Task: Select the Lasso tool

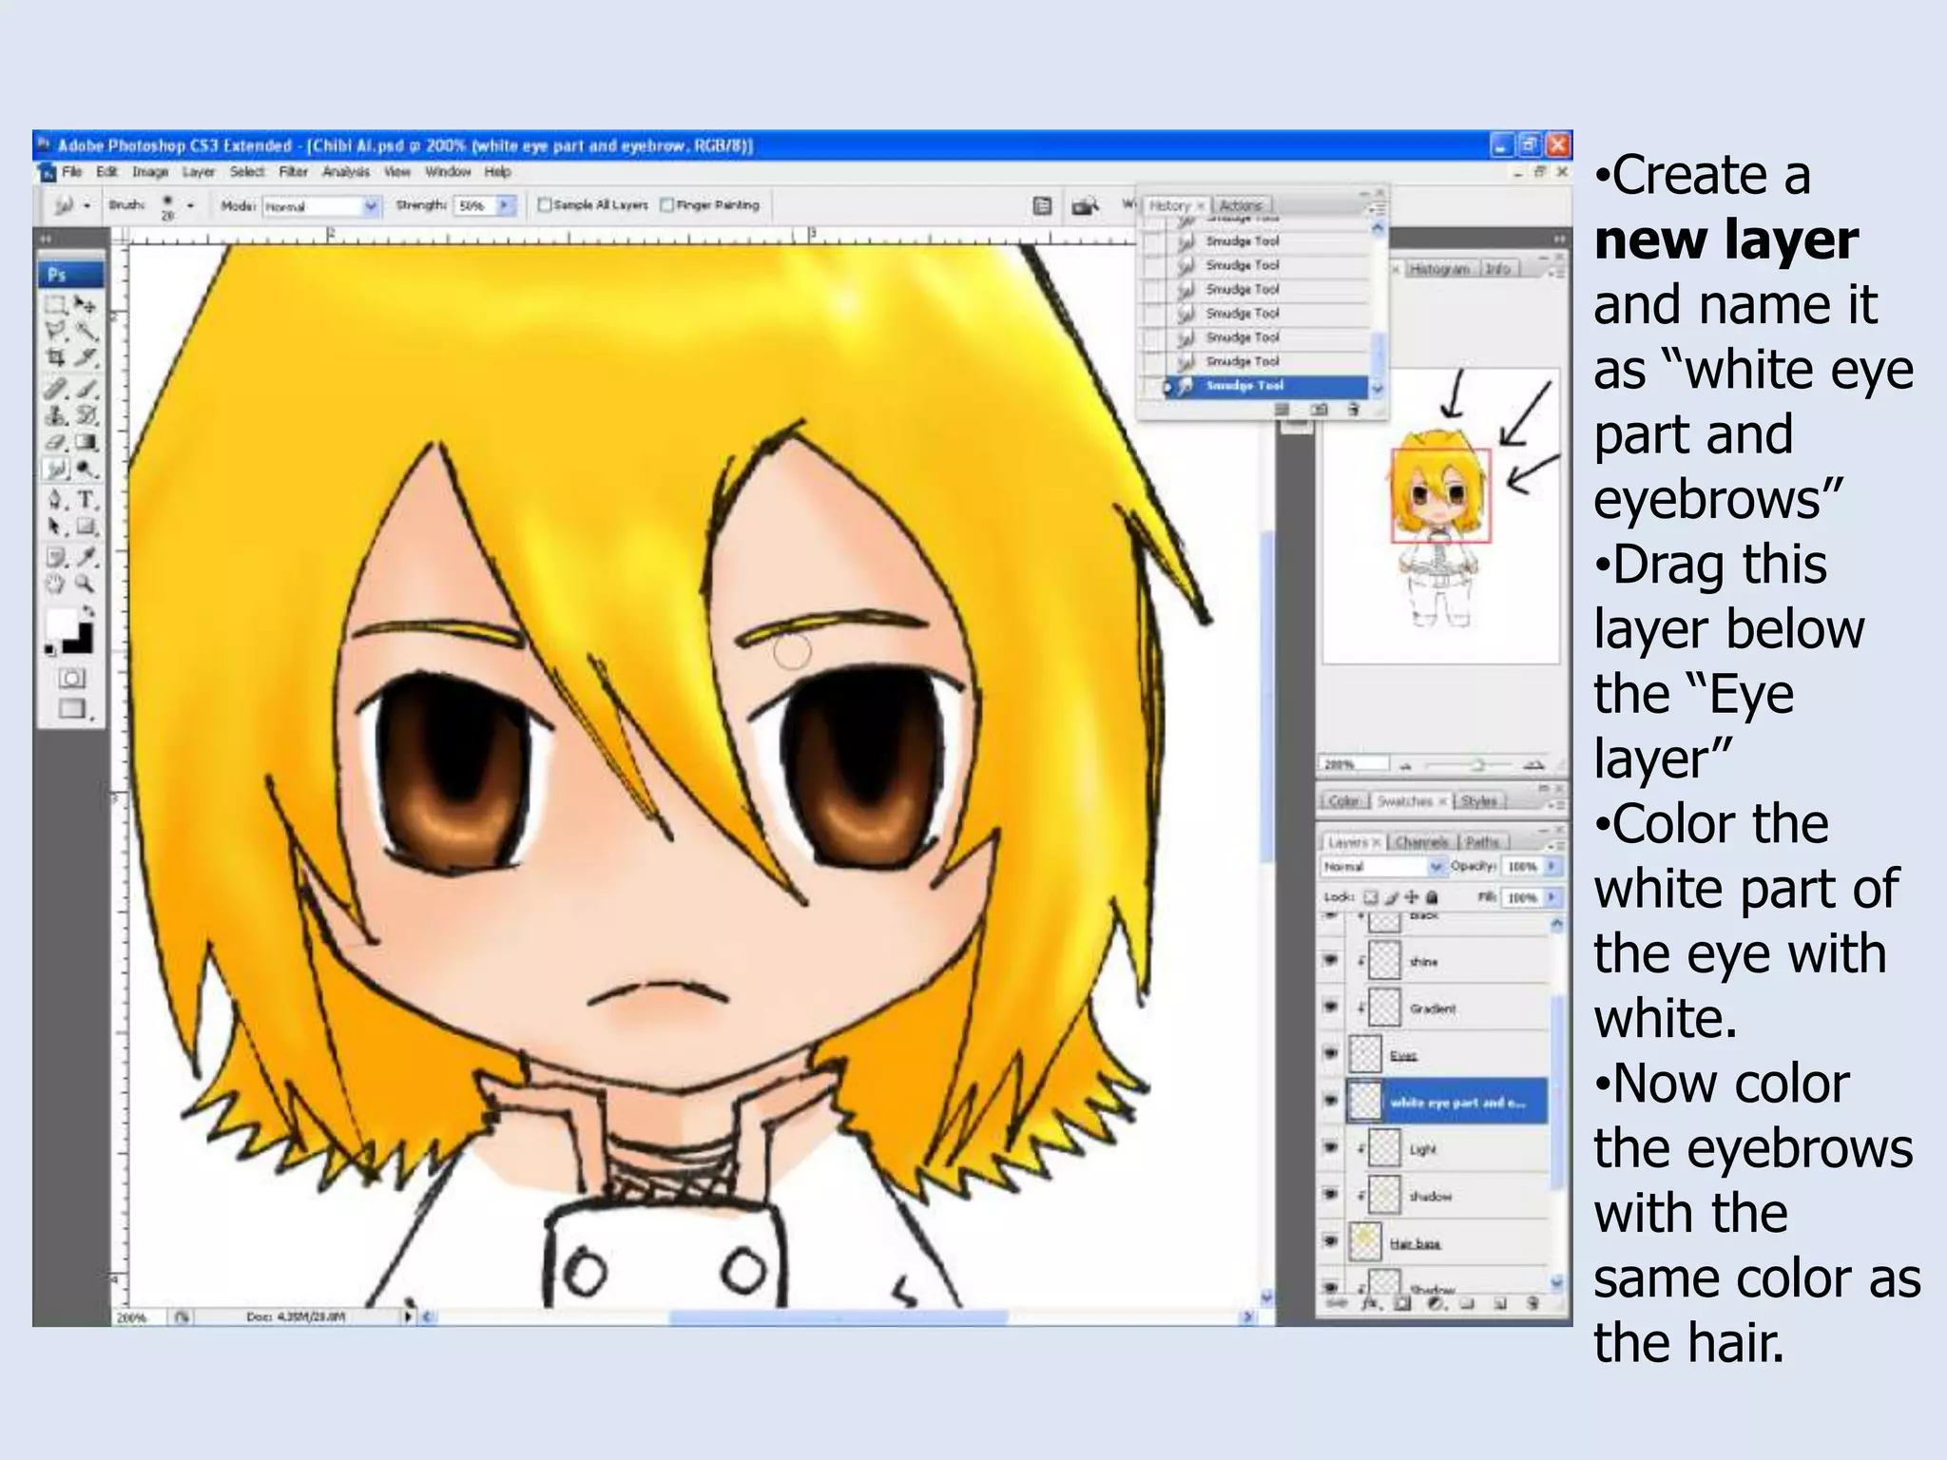Action: [x=56, y=331]
